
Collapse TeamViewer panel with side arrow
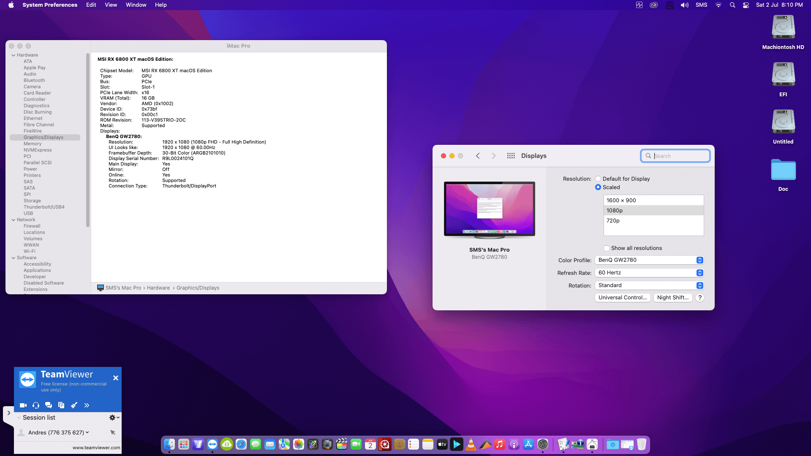(8, 413)
